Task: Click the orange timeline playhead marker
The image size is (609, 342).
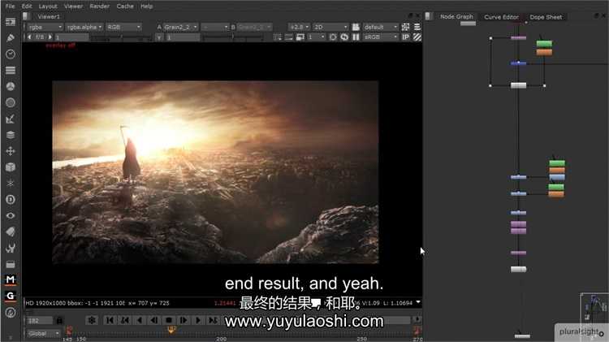Action: click(x=171, y=330)
